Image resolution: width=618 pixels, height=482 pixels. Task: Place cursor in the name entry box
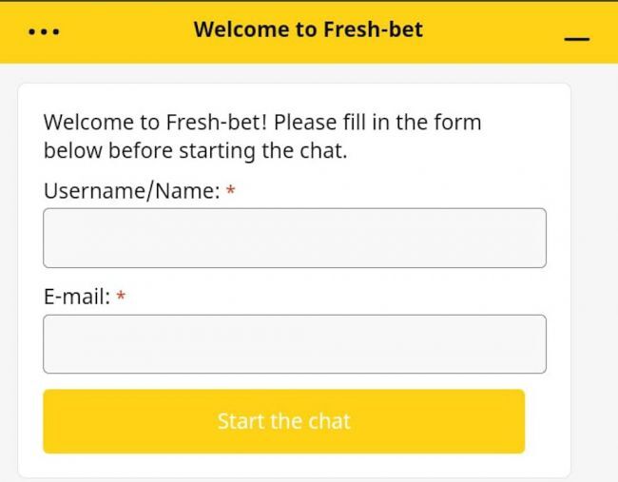click(295, 238)
